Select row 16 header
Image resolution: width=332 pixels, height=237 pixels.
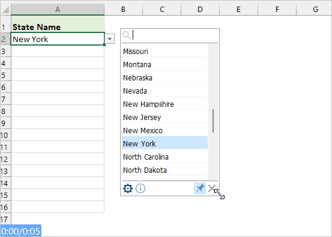pos(5,207)
